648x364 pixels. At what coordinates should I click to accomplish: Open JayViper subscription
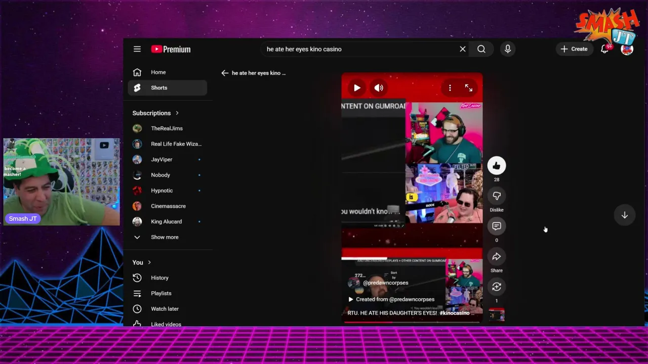pos(168,159)
